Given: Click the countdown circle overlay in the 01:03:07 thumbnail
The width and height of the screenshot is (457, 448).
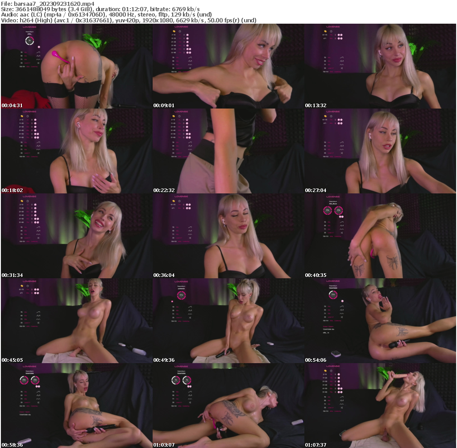Looking at the screenshot, I should pyautogui.click(x=175, y=380).
